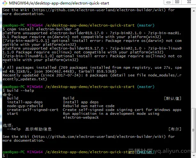Click the 'cnpm install electron-builder -g' command text

43,29
